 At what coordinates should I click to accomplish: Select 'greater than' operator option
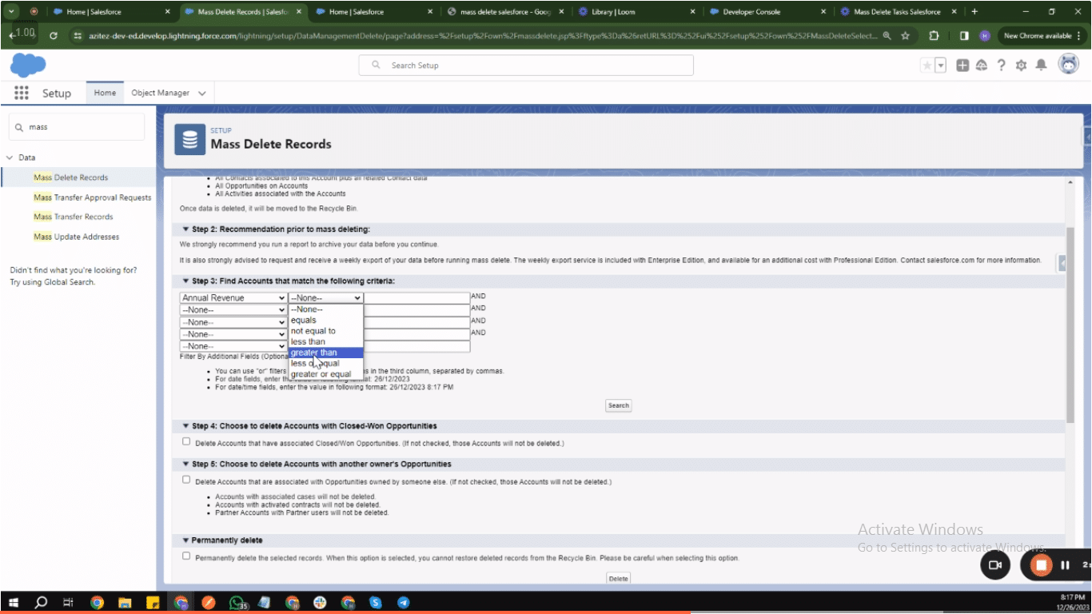click(325, 353)
